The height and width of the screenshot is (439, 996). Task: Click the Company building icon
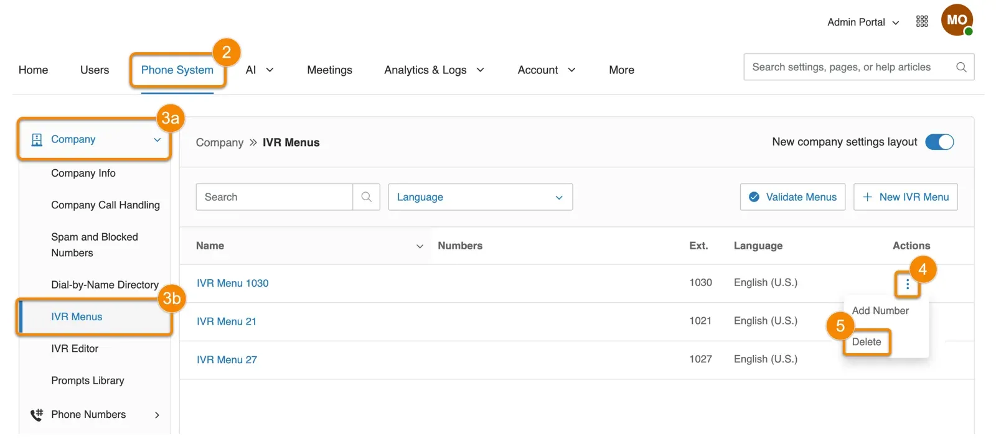tap(37, 140)
